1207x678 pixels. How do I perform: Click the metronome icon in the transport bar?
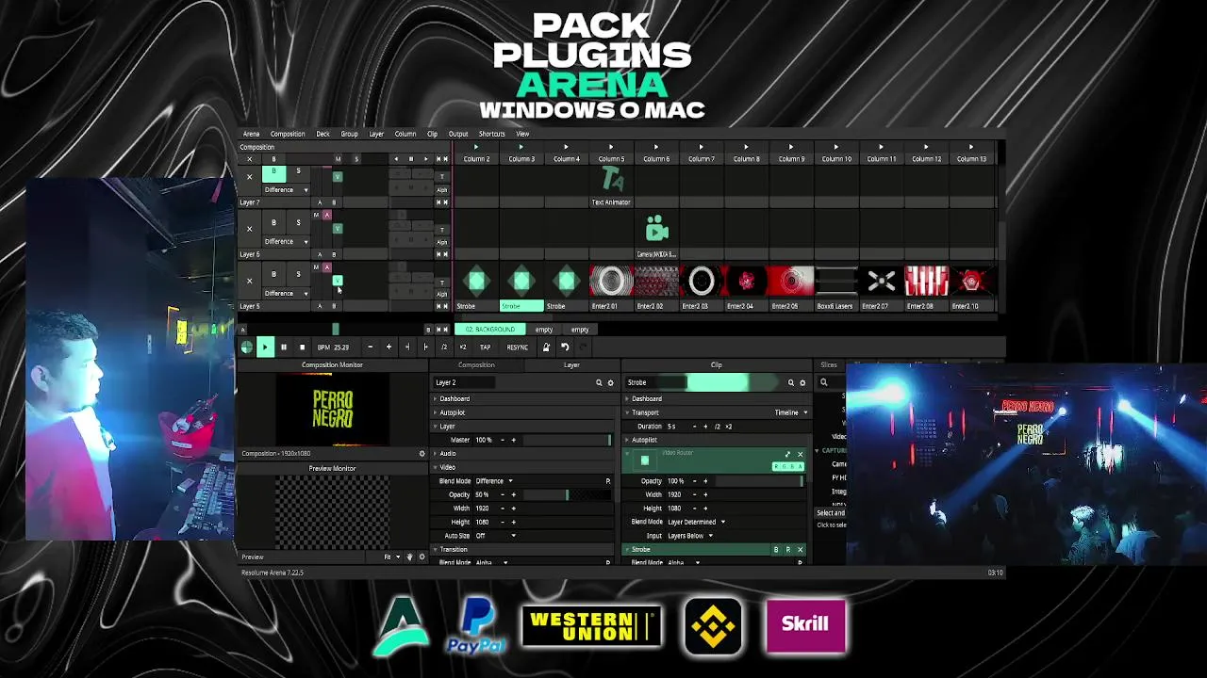click(x=546, y=347)
